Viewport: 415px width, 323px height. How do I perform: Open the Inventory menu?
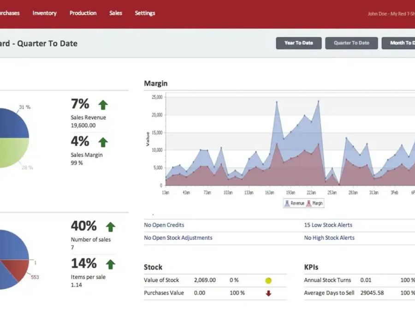click(44, 13)
